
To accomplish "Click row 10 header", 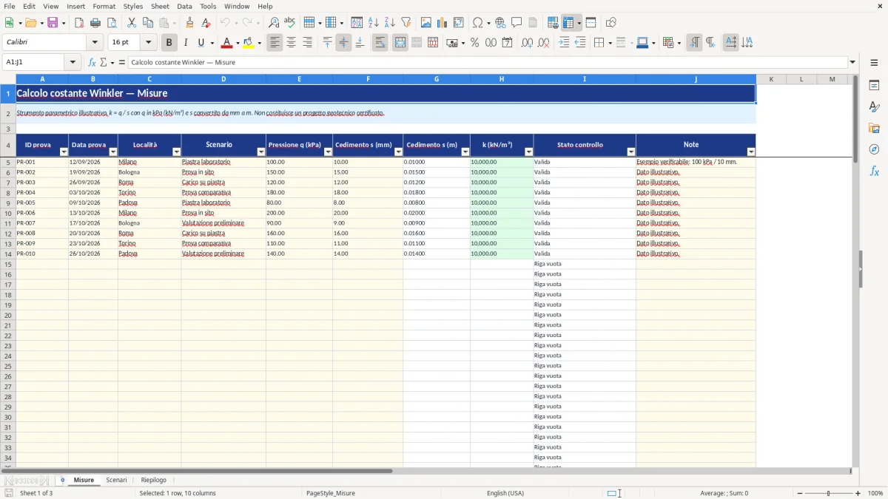I will tap(8, 213).
